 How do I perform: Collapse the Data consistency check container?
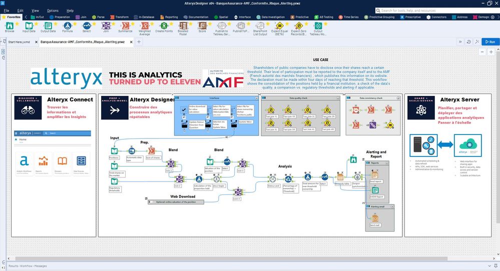point(398,98)
